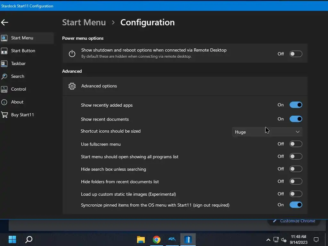Show hidden system tray icons
328x246 pixels.
pos(268,240)
